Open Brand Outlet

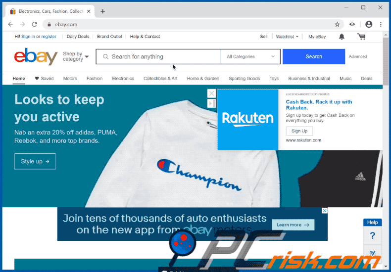pyautogui.click(x=109, y=37)
